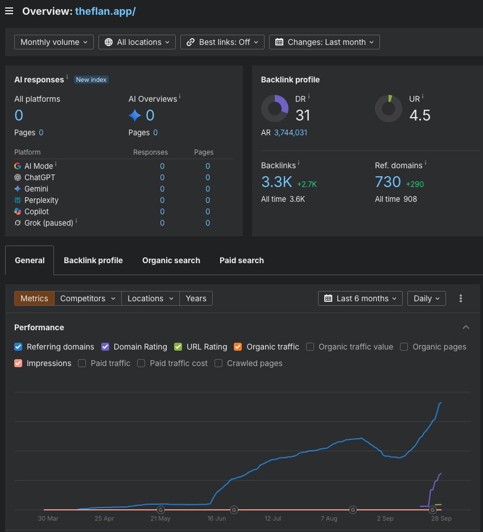
Task: Open the Last 6 months date range dropdown
Action: [x=360, y=298]
